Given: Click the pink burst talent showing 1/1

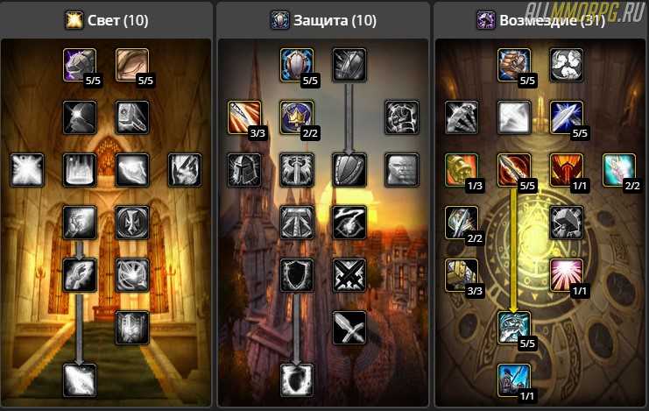Looking at the screenshot, I should 567,275.
